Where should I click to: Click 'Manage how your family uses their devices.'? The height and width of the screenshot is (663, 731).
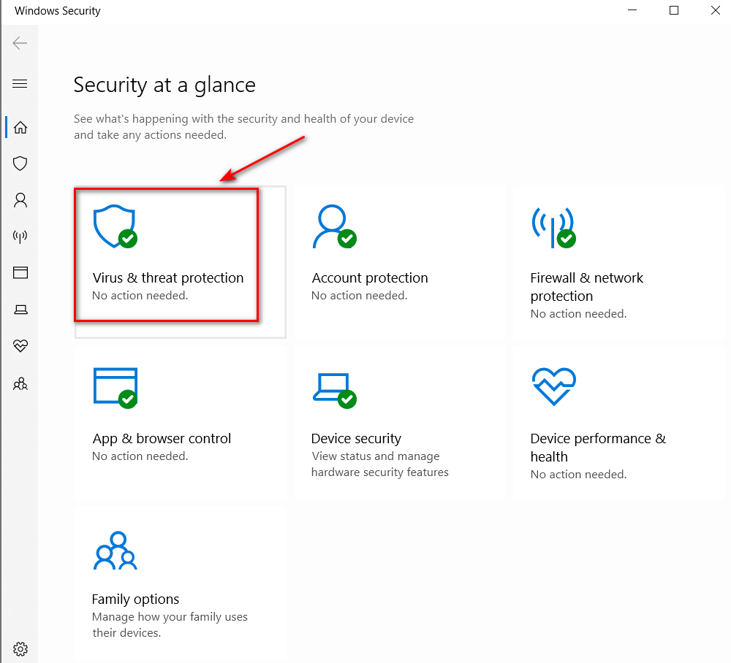(x=170, y=625)
